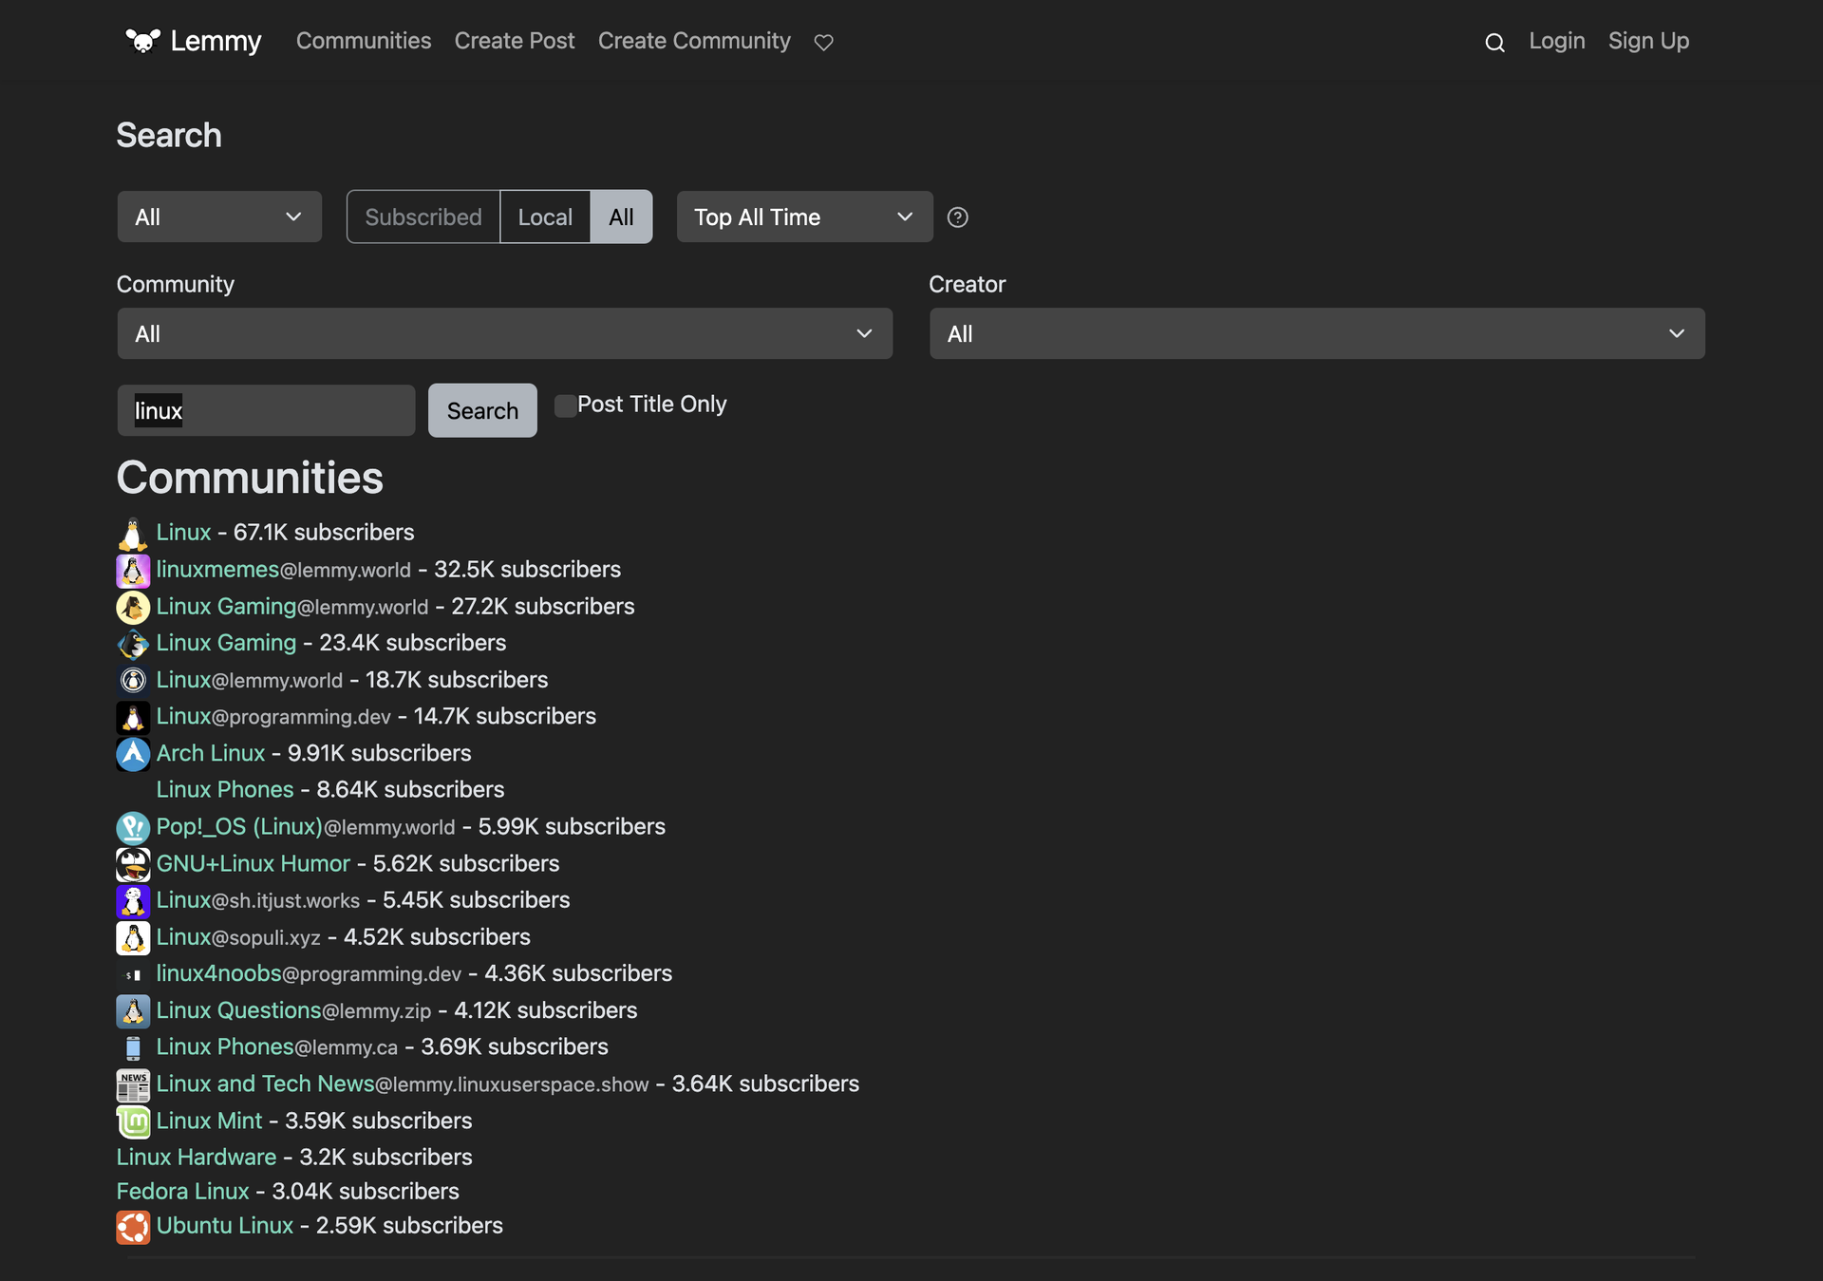Click the Lemmy mouse logo icon
This screenshot has height=1281, width=1823.
143,41
